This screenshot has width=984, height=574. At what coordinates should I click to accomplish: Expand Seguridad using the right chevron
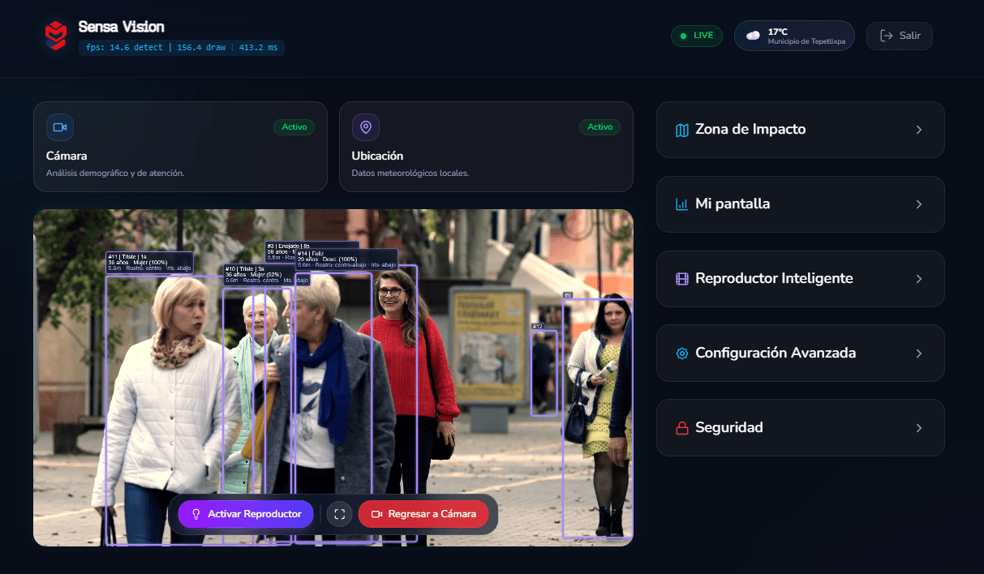pyautogui.click(x=918, y=428)
